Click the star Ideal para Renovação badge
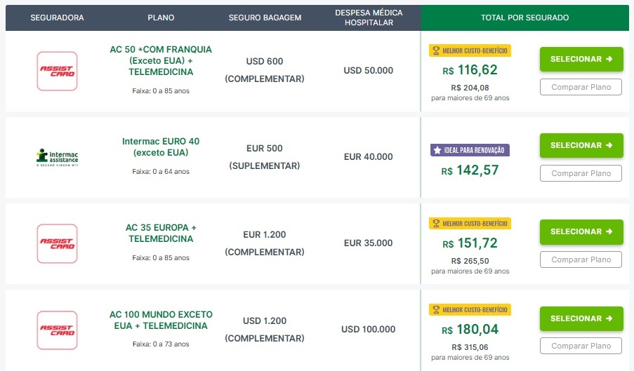This screenshot has width=634, height=371. click(470, 150)
